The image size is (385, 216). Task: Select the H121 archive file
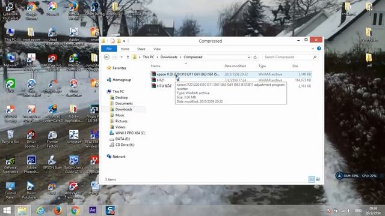pyautogui.click(x=161, y=80)
